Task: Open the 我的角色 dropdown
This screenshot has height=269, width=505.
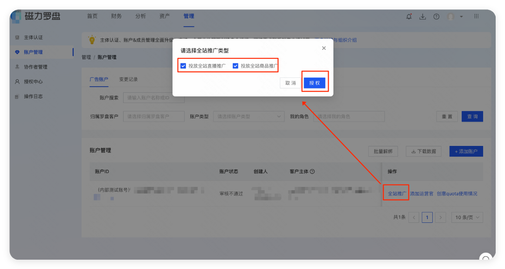Action: pyautogui.click(x=349, y=116)
